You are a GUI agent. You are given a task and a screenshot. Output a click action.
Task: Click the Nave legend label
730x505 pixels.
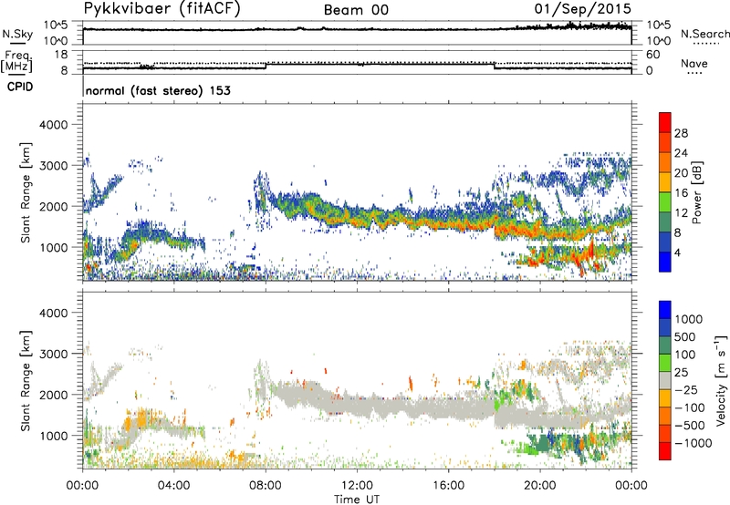(694, 63)
